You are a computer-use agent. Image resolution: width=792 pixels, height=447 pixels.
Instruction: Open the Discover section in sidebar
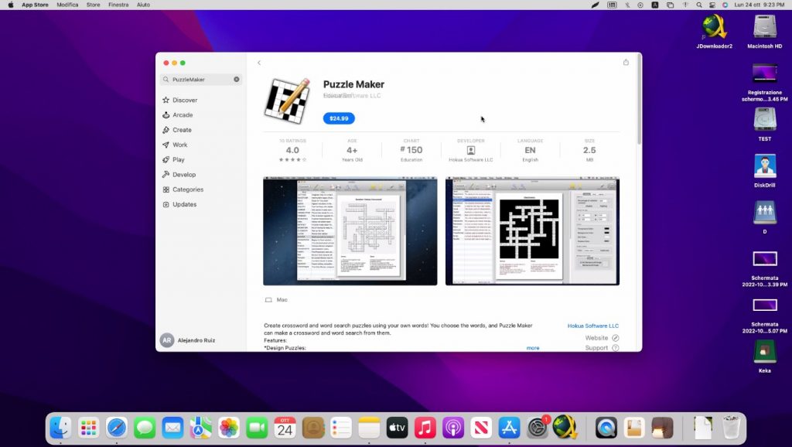(x=184, y=101)
